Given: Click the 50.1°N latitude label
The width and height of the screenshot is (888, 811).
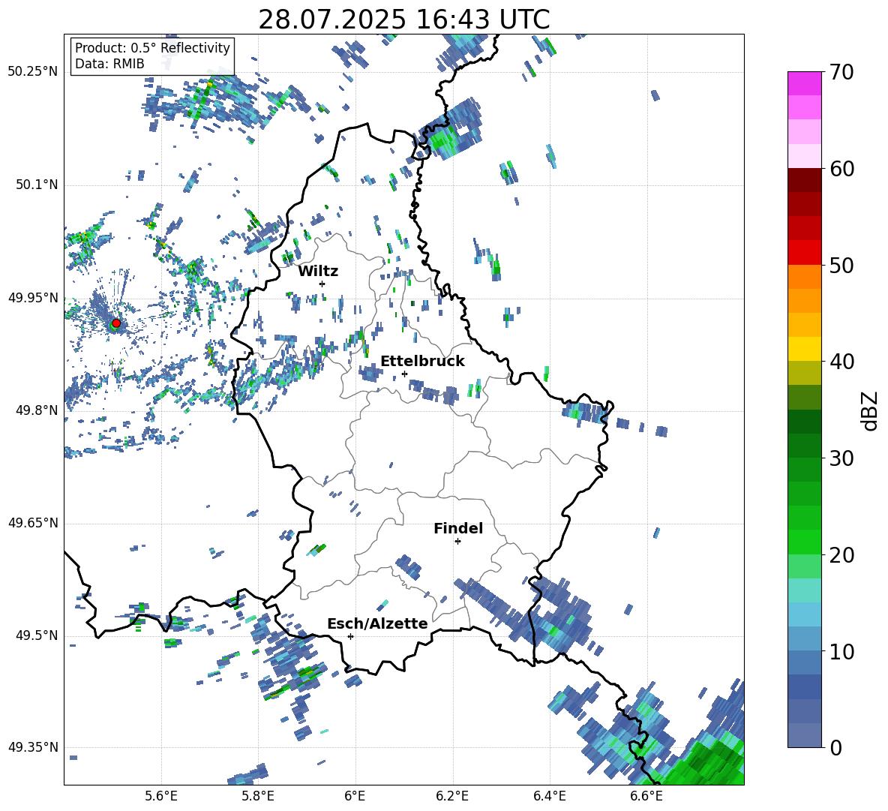Looking at the screenshot, I should (37, 185).
